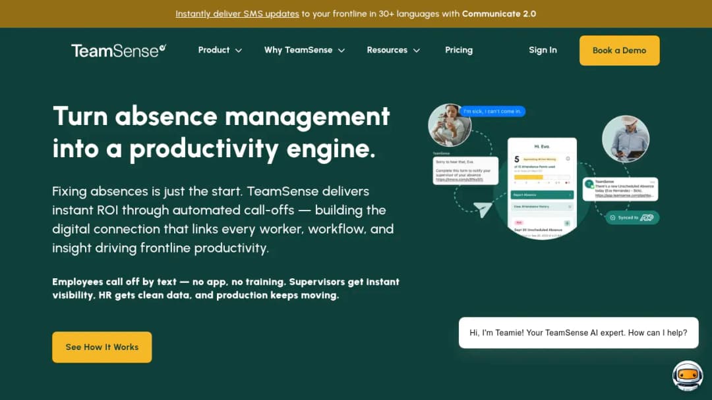Screen dimensions: 712x400
Task: Click the unscheduled absence notification card
Action: (620, 189)
